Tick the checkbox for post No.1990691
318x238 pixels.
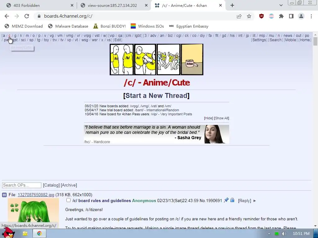point(69,200)
